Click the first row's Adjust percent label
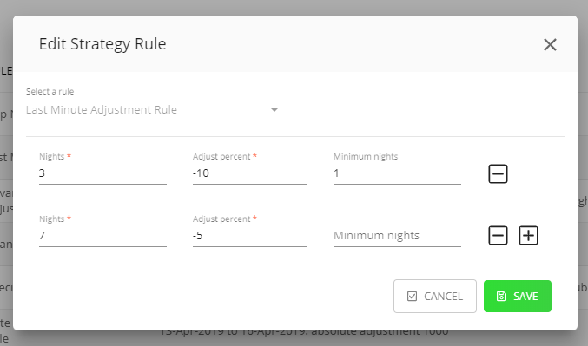The height and width of the screenshot is (346, 588). (221, 156)
